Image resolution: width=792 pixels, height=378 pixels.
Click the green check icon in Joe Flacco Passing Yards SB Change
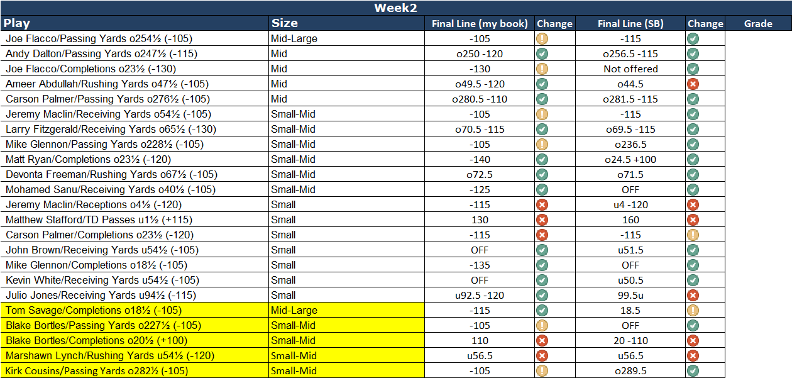[x=693, y=38]
